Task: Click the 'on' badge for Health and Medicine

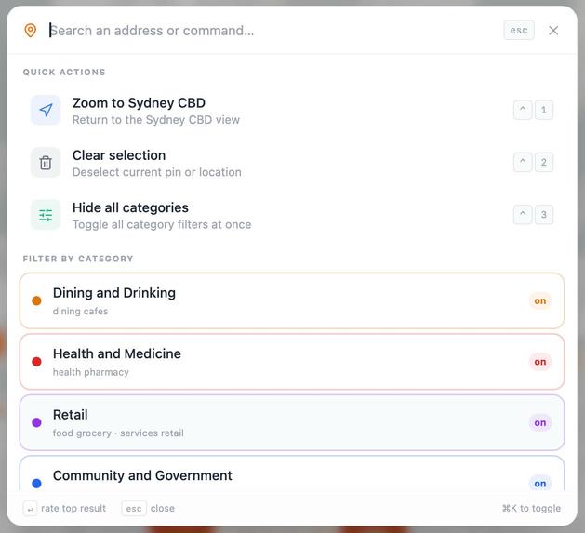Action: (x=539, y=362)
